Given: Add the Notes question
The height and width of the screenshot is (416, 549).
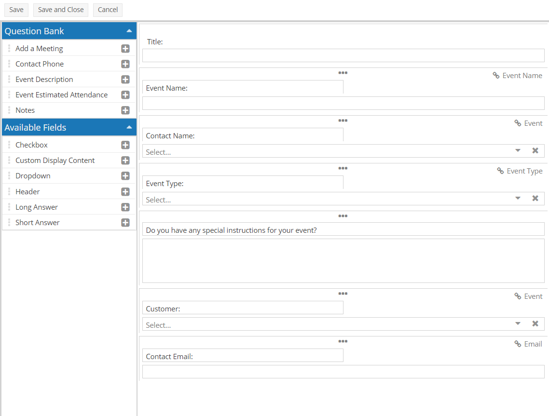Looking at the screenshot, I should tap(125, 110).
